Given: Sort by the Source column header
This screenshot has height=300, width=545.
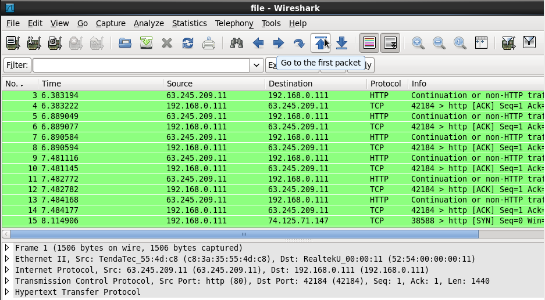Looking at the screenshot, I should [x=214, y=84].
